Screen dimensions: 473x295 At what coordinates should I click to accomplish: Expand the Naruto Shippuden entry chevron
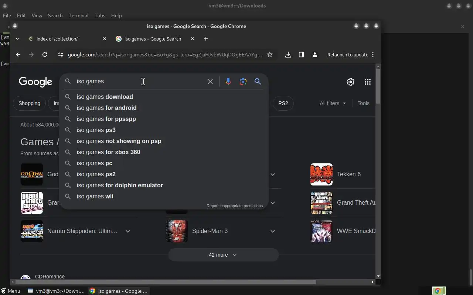point(128,231)
